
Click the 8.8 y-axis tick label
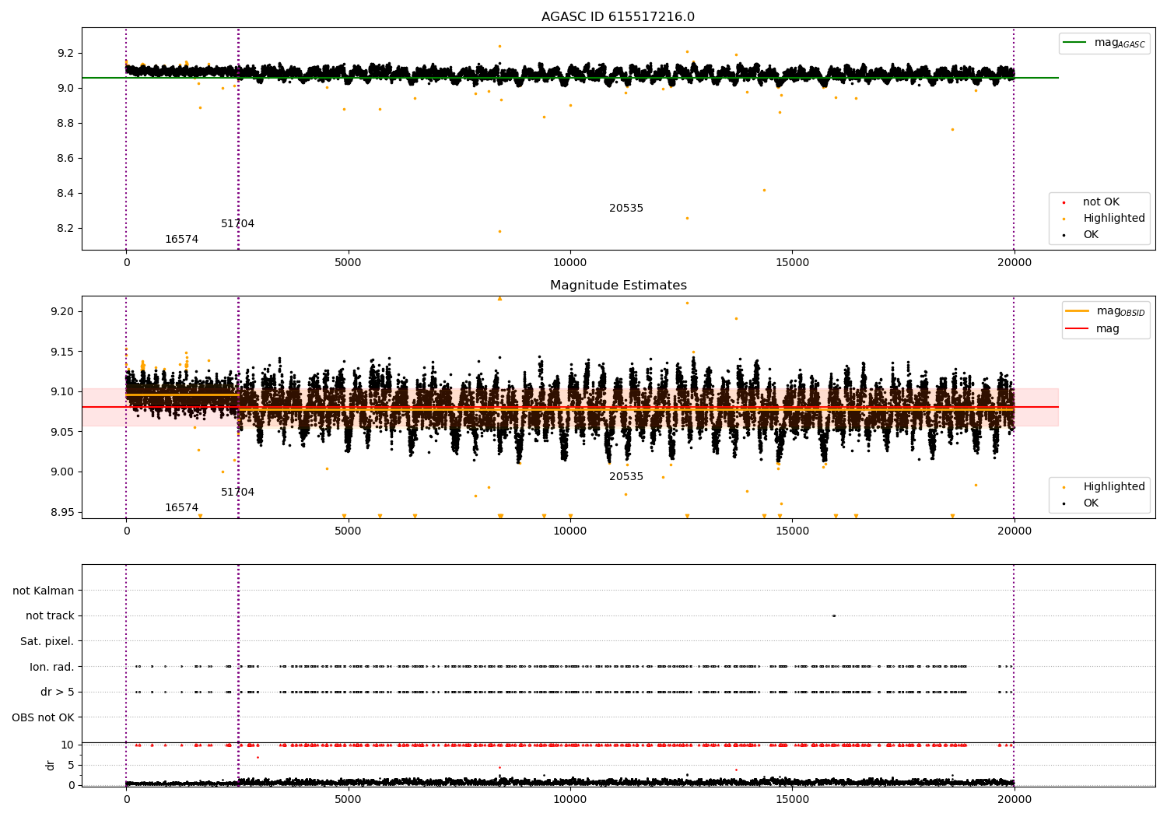click(x=65, y=124)
